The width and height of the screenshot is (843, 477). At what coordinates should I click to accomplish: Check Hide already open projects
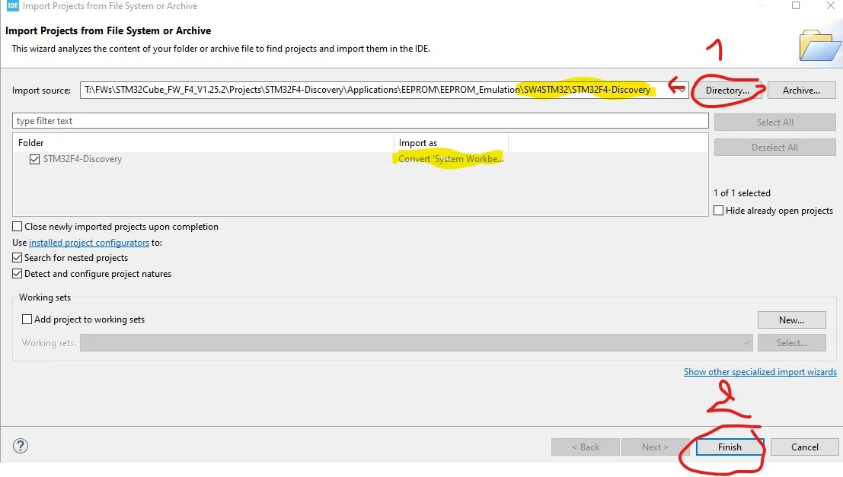click(x=718, y=211)
